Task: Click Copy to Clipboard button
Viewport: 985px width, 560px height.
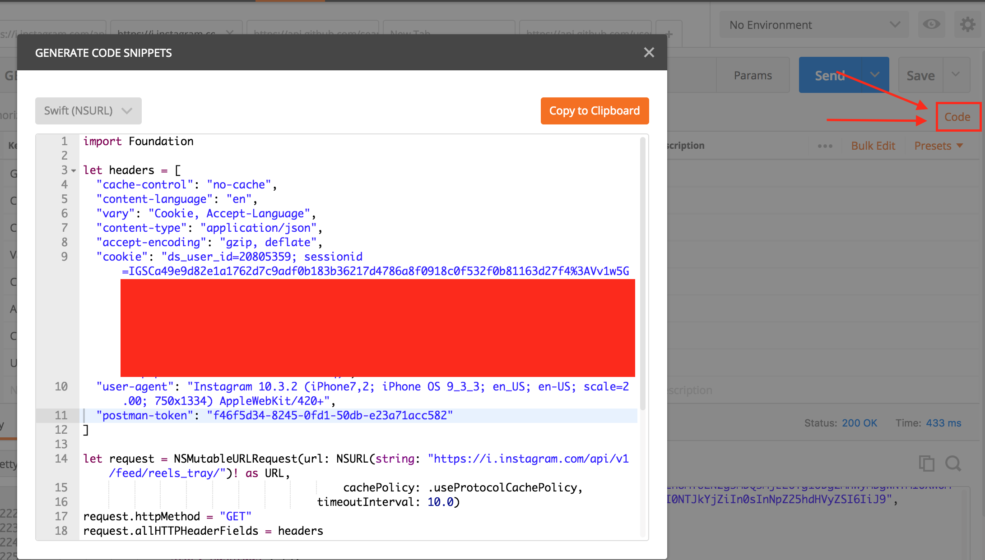Action: point(594,111)
